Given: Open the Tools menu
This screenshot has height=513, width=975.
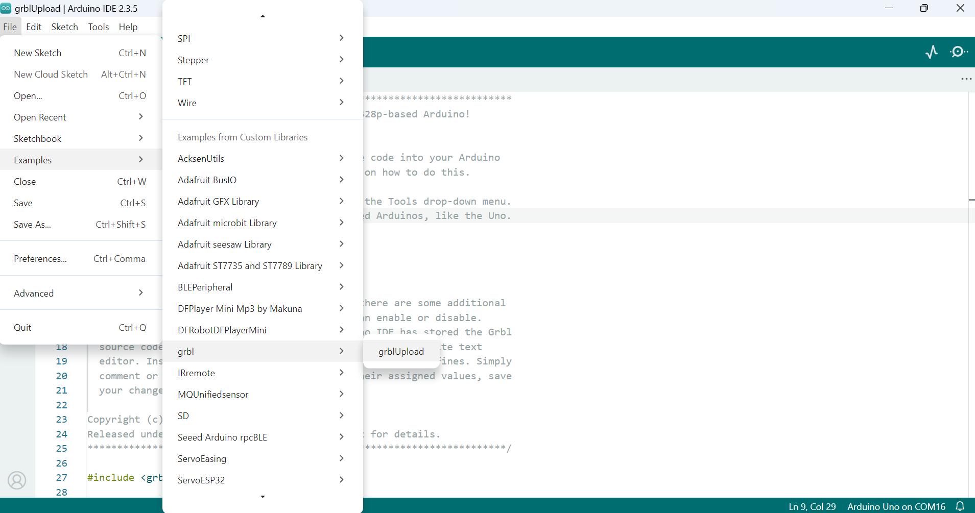Looking at the screenshot, I should tap(98, 27).
